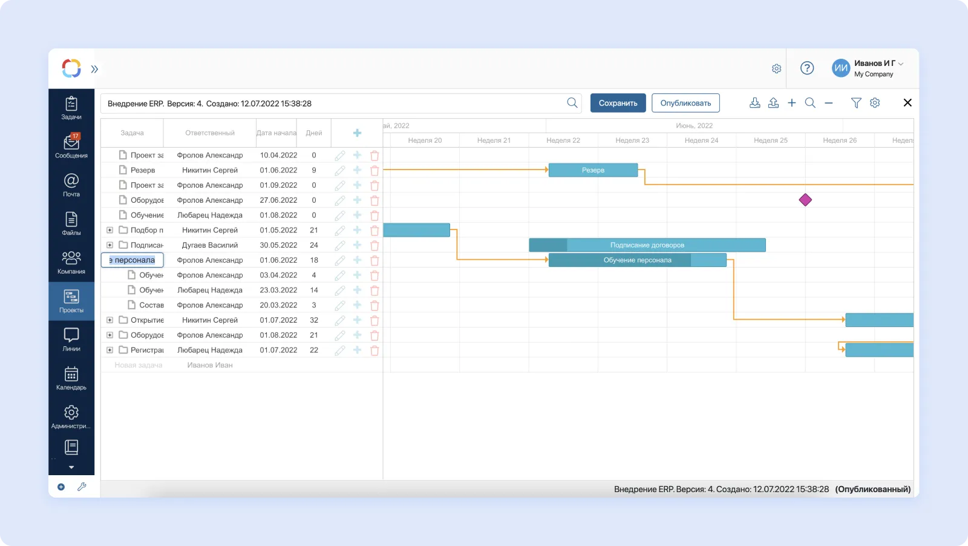Click the pink milestone diamond marker
The image size is (968, 546).
pos(805,200)
